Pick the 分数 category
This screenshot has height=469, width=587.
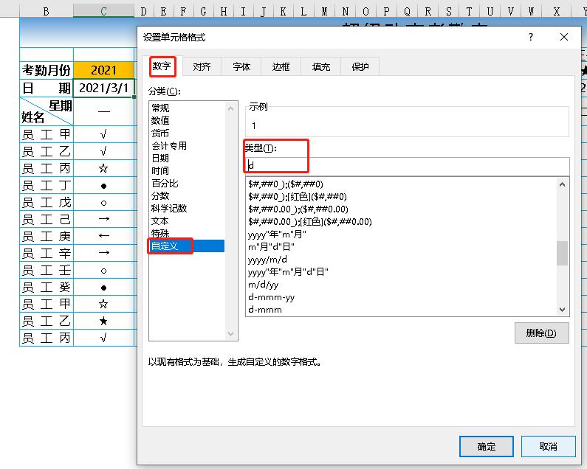pyautogui.click(x=187, y=195)
